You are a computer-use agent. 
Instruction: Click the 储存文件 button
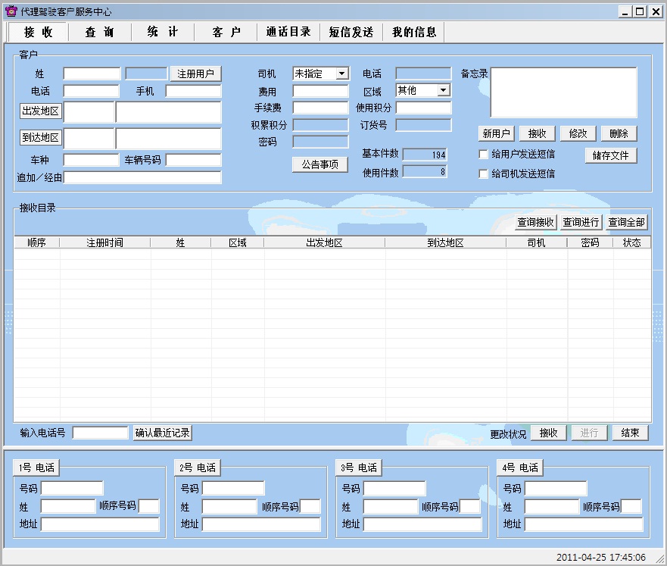point(611,155)
